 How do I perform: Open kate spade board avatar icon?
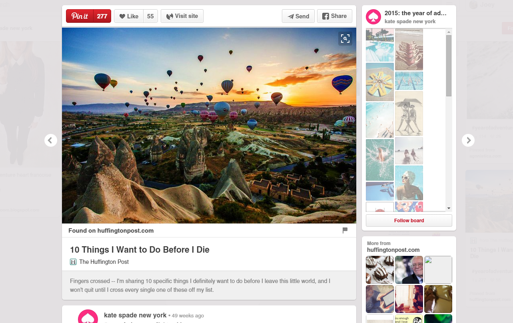pyautogui.click(x=373, y=17)
